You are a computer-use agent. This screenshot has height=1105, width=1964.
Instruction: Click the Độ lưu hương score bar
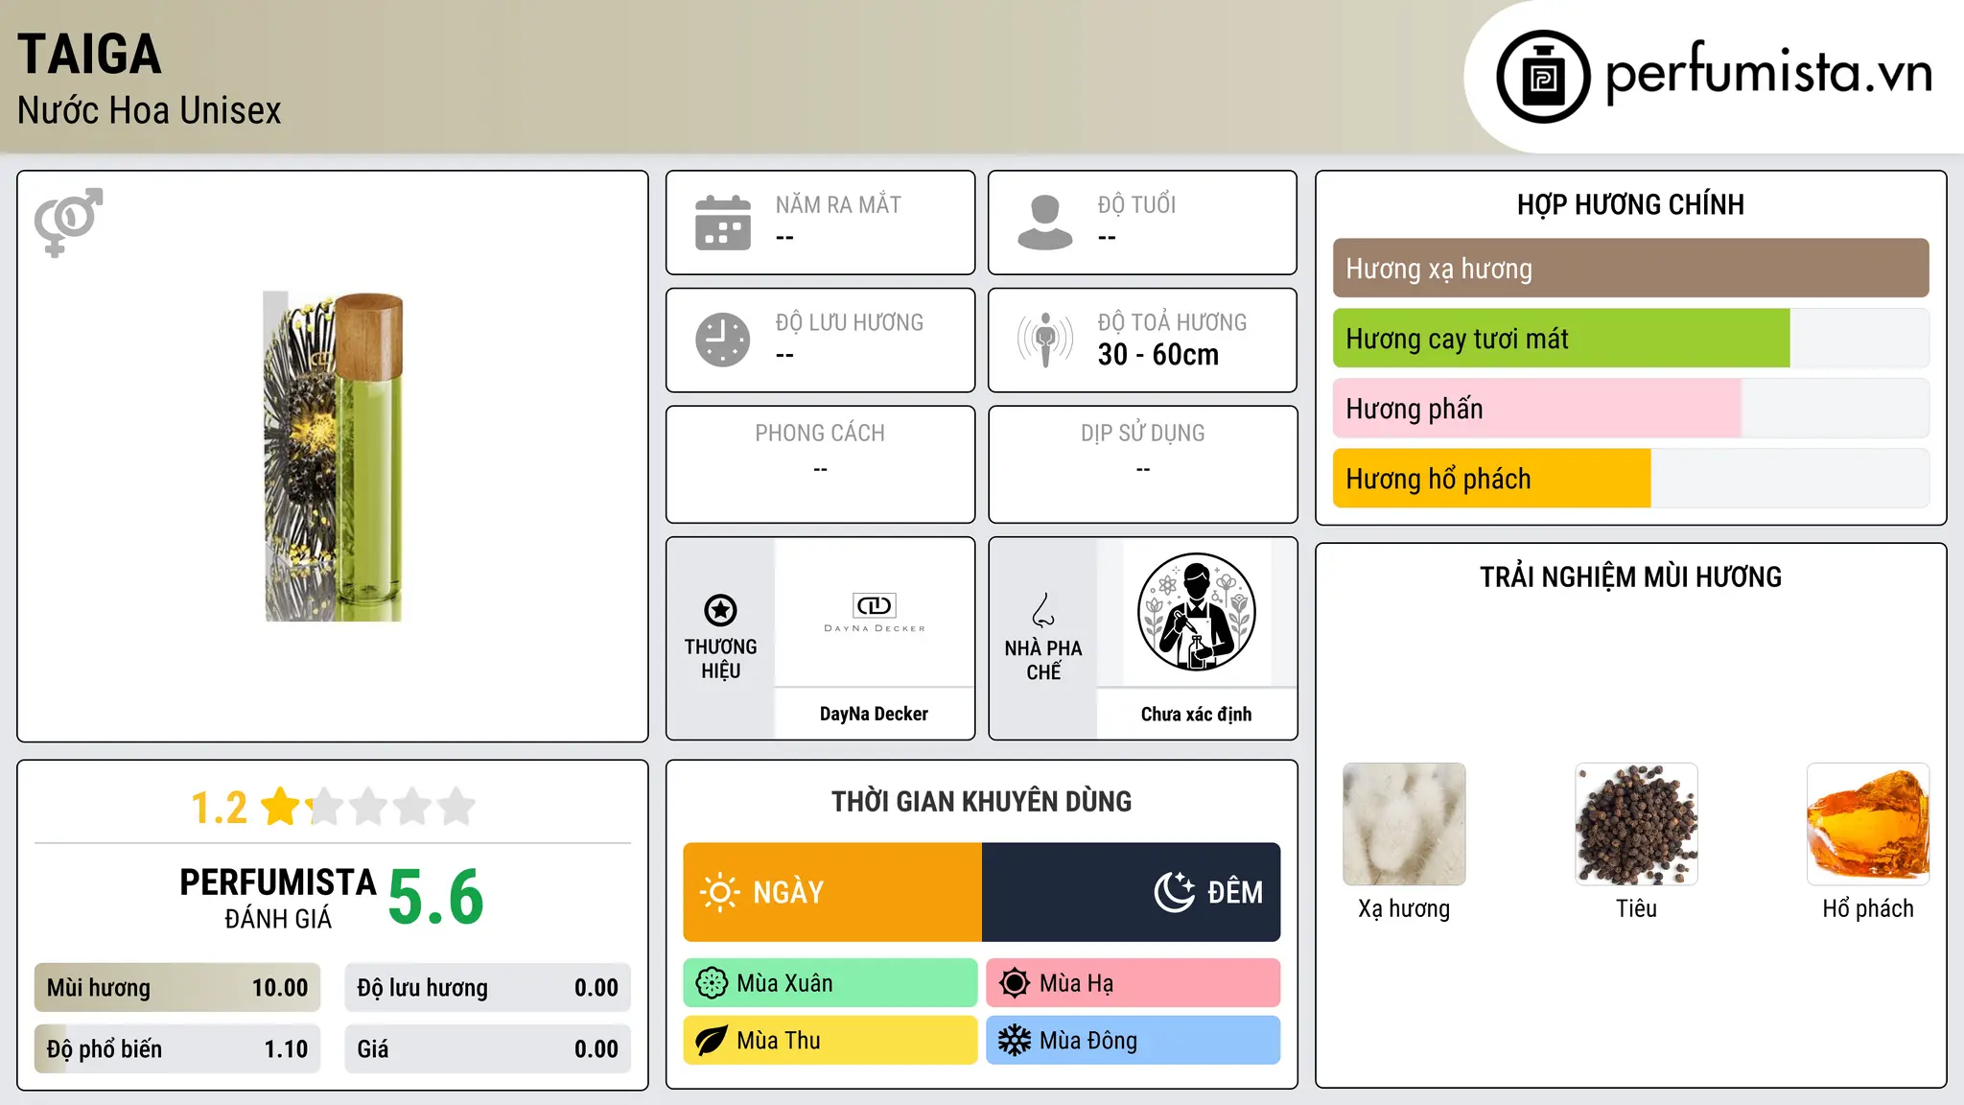pyautogui.click(x=488, y=988)
